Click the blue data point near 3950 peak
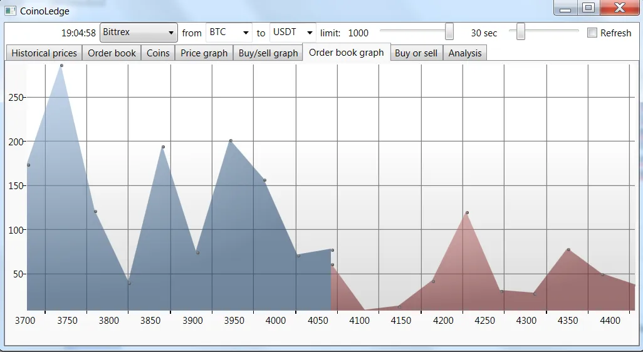Viewport: 643px width, 352px height. pyautogui.click(x=231, y=140)
